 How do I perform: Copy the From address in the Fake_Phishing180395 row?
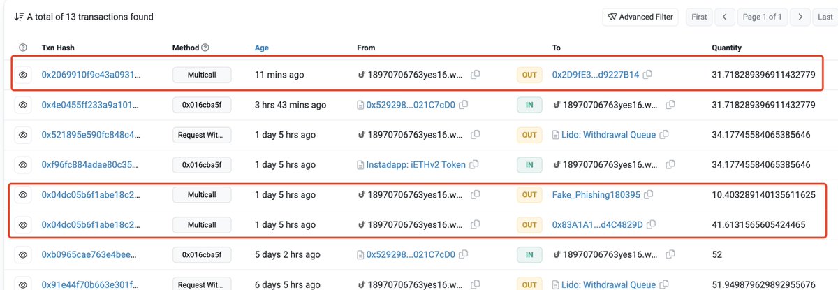click(475, 194)
